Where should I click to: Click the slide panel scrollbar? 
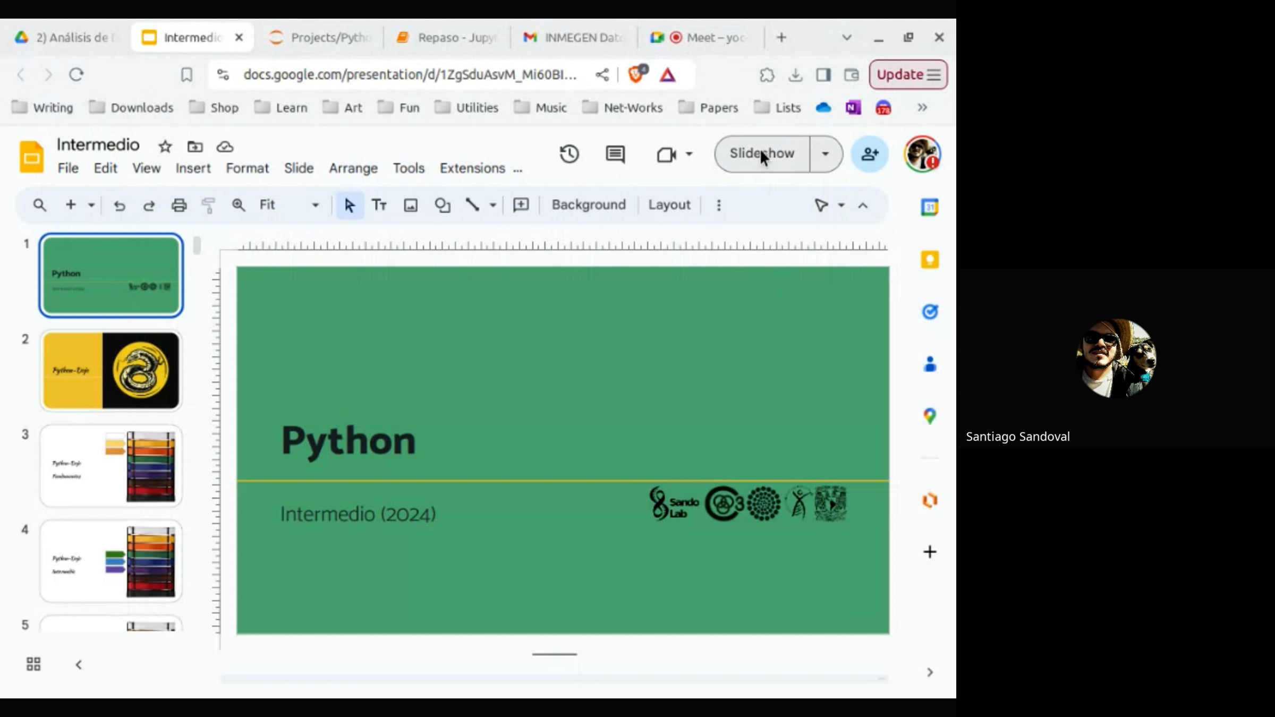pyautogui.click(x=196, y=245)
